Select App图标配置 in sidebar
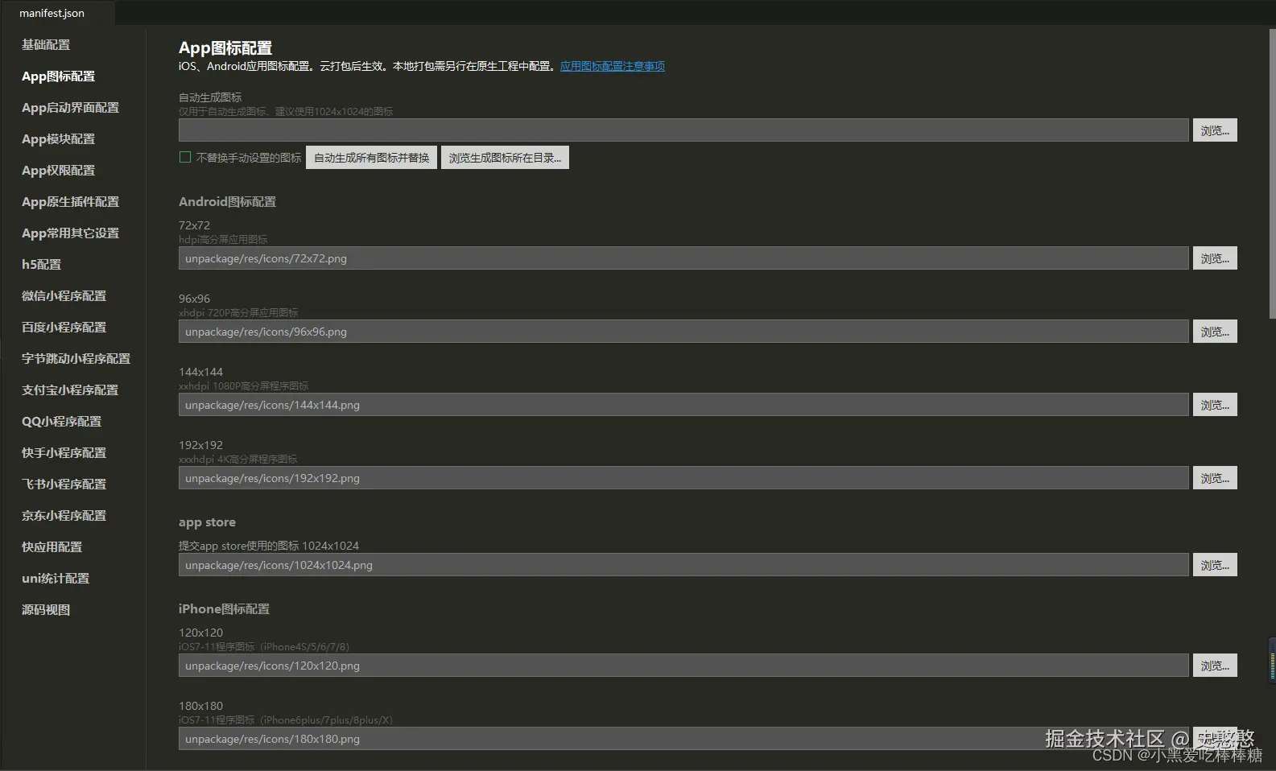The image size is (1276, 771). point(58,76)
